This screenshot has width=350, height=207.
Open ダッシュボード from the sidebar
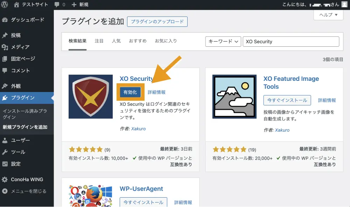[x=27, y=20]
